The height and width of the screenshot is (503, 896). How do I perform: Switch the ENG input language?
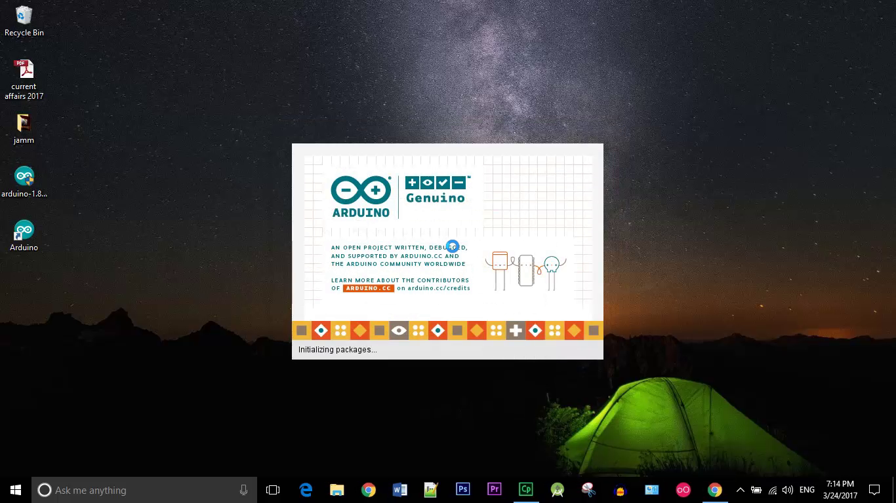tap(807, 490)
